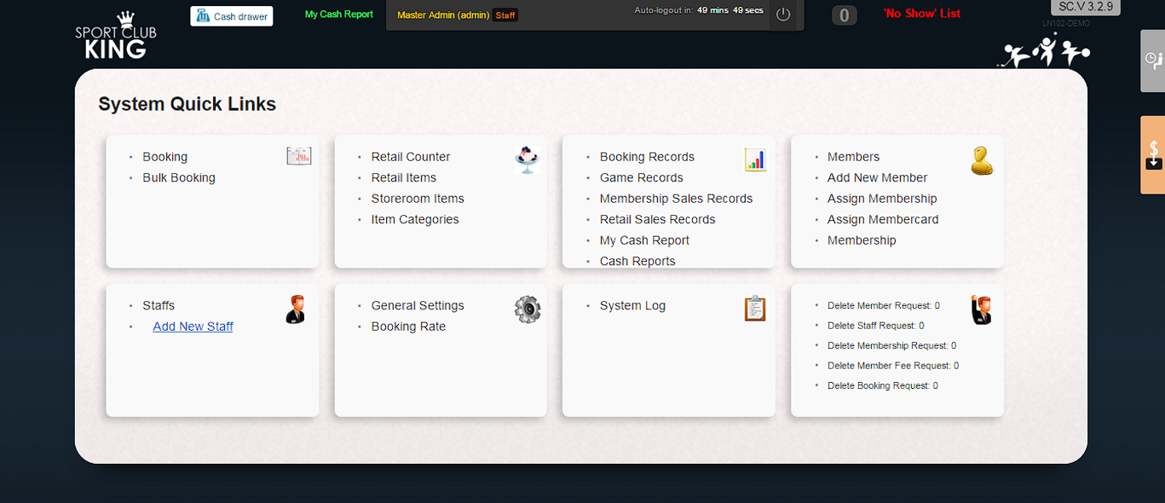Click the Sport Club King logo
Viewport: 1165px width, 503px height.
click(x=115, y=38)
